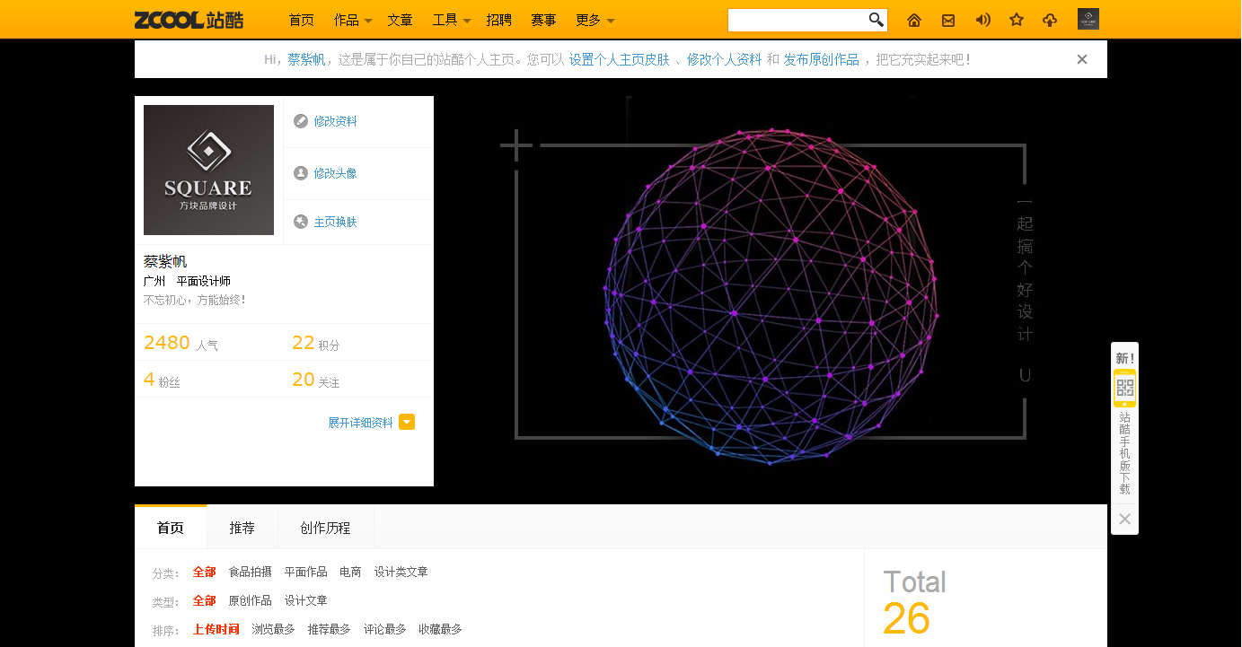This screenshot has width=1242, height=647.
Task: Switch to the 创作历程 tab
Action: coord(326,528)
